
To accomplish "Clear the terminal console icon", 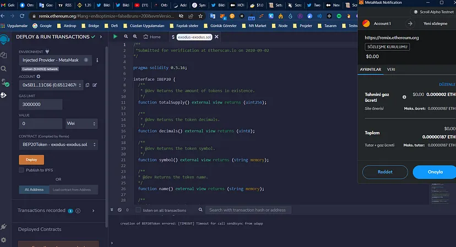I will 120,210.
